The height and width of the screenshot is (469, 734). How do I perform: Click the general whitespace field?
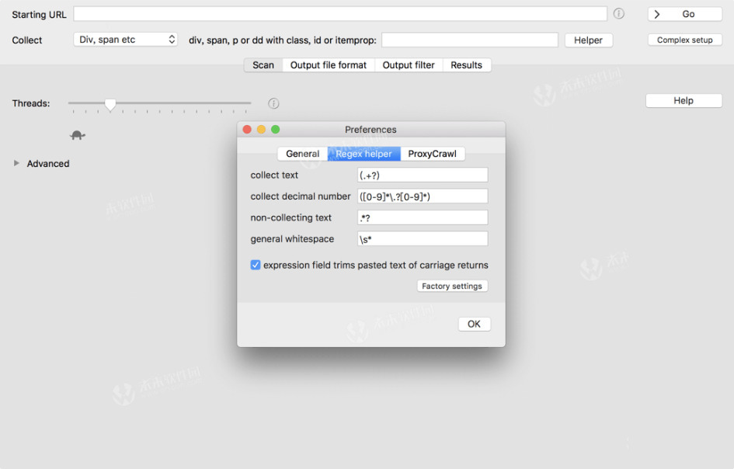pyautogui.click(x=423, y=238)
